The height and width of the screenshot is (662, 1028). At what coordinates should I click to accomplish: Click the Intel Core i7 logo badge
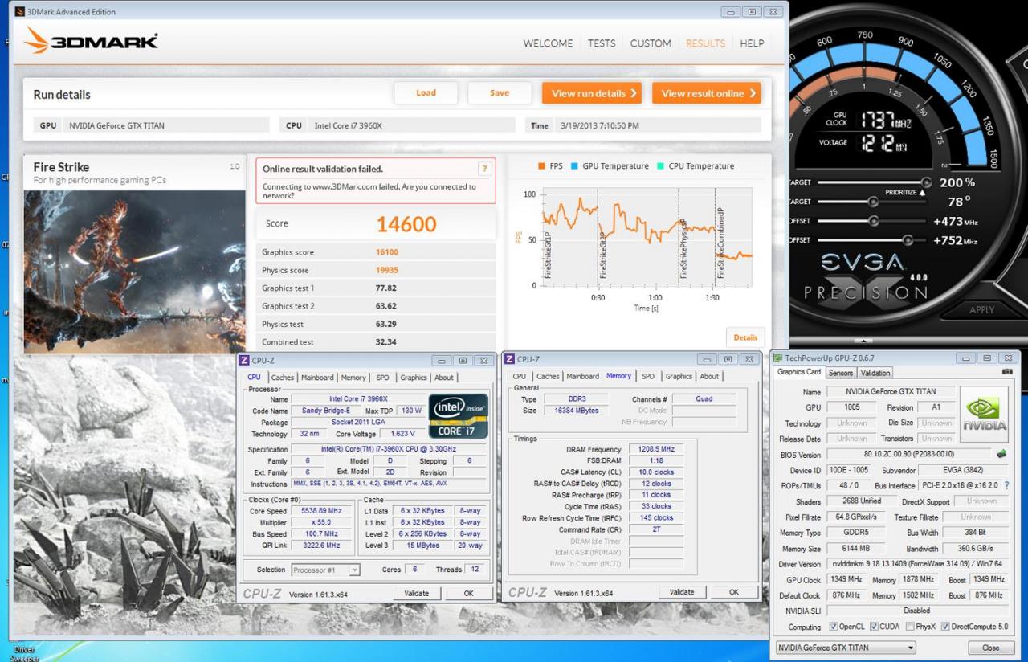[458, 416]
